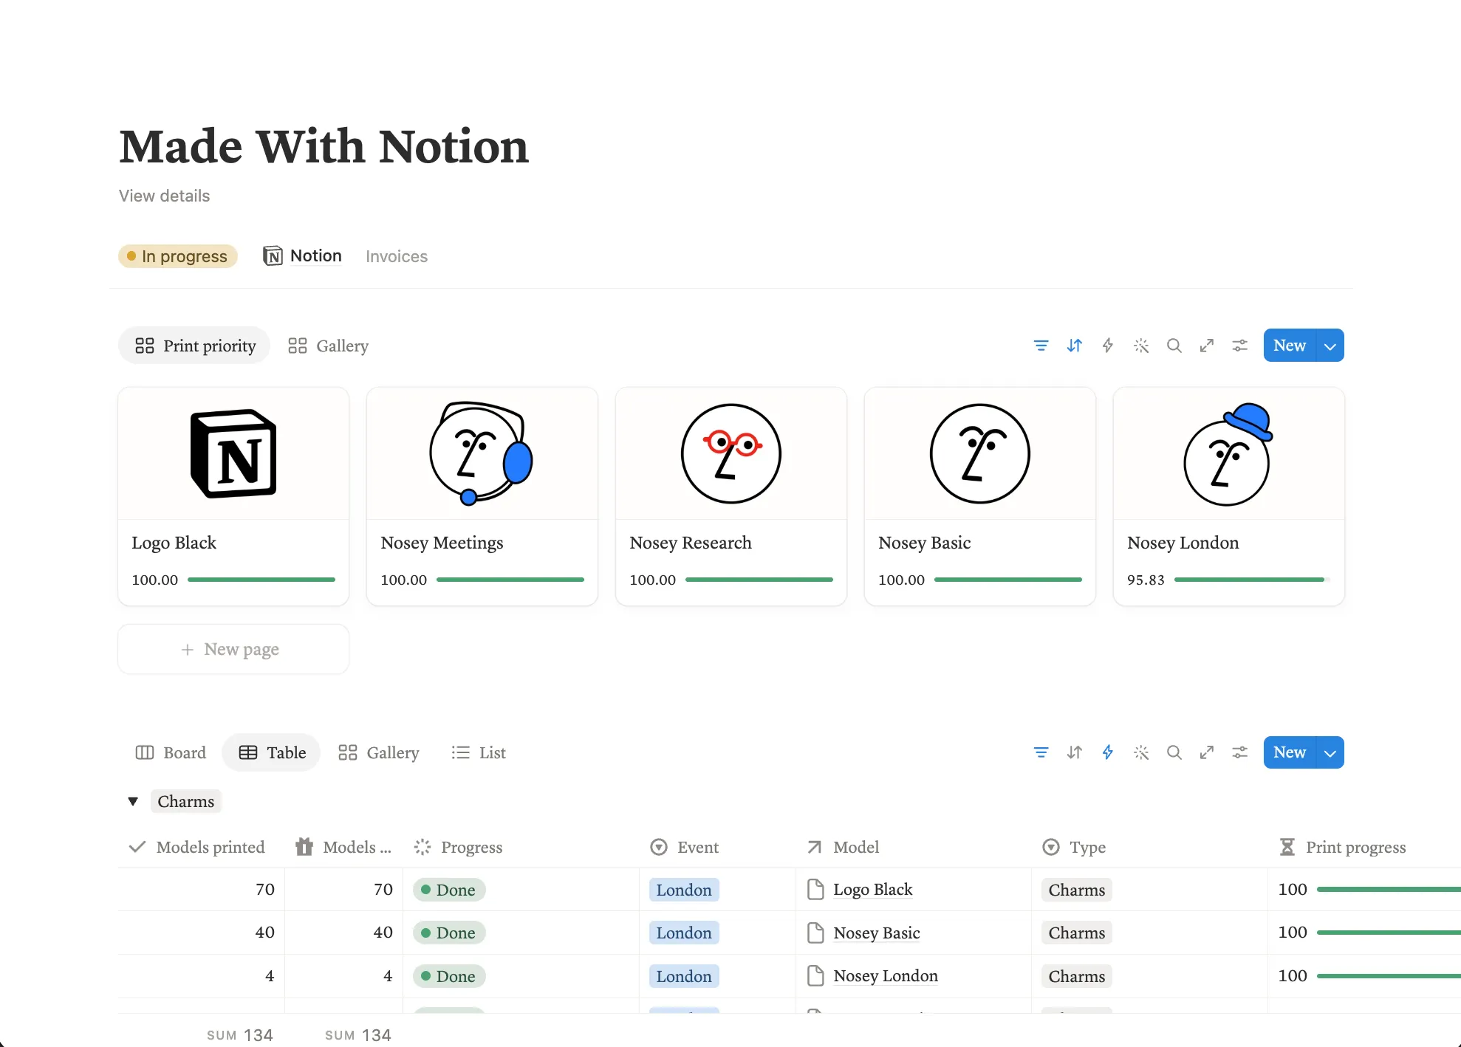Open Nosey London gallery card thumbnail

tap(1229, 454)
